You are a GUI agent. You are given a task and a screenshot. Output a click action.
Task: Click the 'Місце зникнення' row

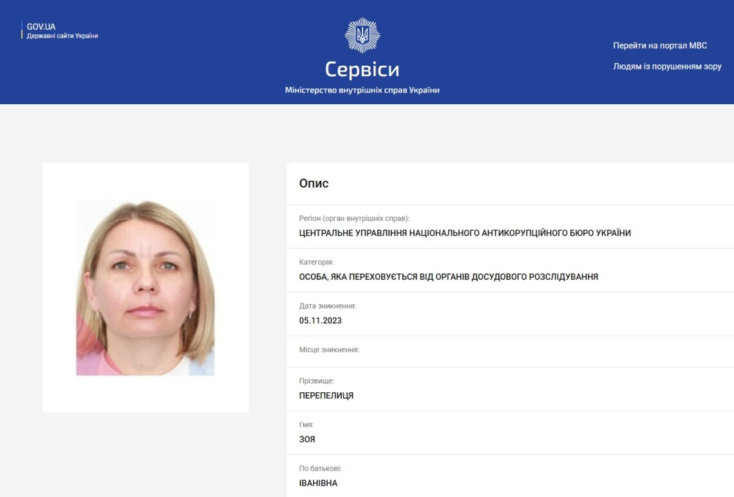(510, 351)
